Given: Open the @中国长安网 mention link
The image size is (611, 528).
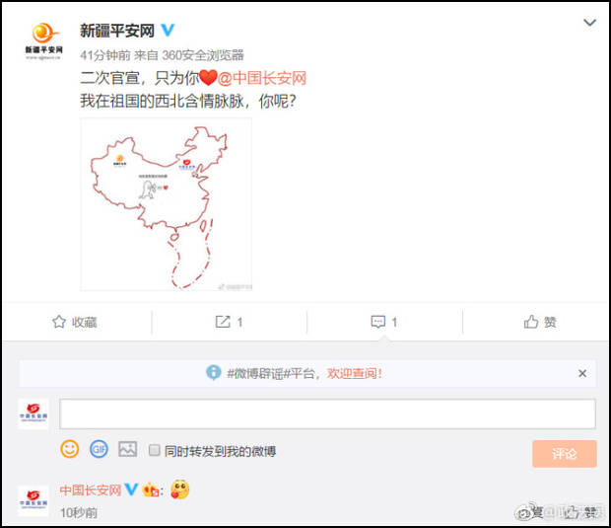Looking at the screenshot, I should (x=261, y=78).
